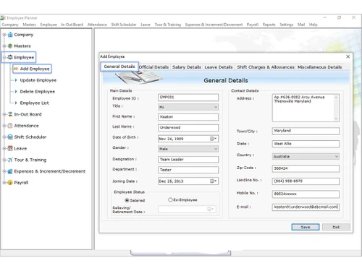Click the Expenses & Increment/Decrement icon
This screenshot has height=271, width=362.
point(10,171)
